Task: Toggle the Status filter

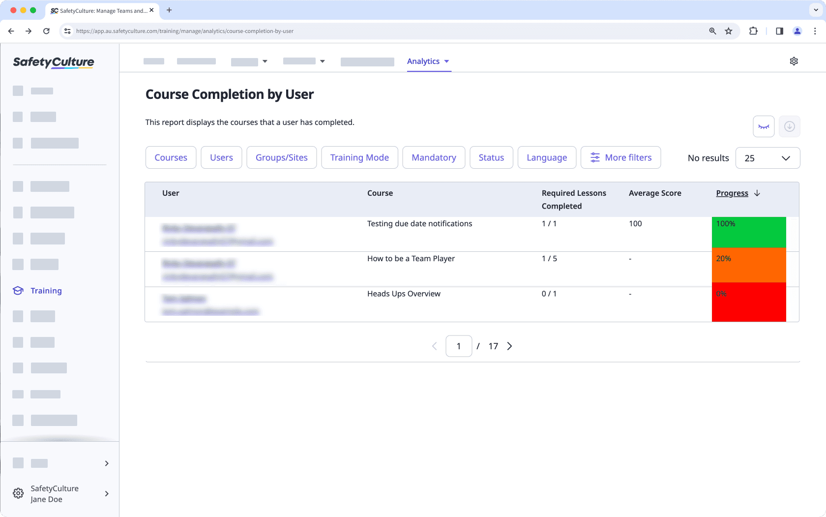Action: tap(491, 157)
